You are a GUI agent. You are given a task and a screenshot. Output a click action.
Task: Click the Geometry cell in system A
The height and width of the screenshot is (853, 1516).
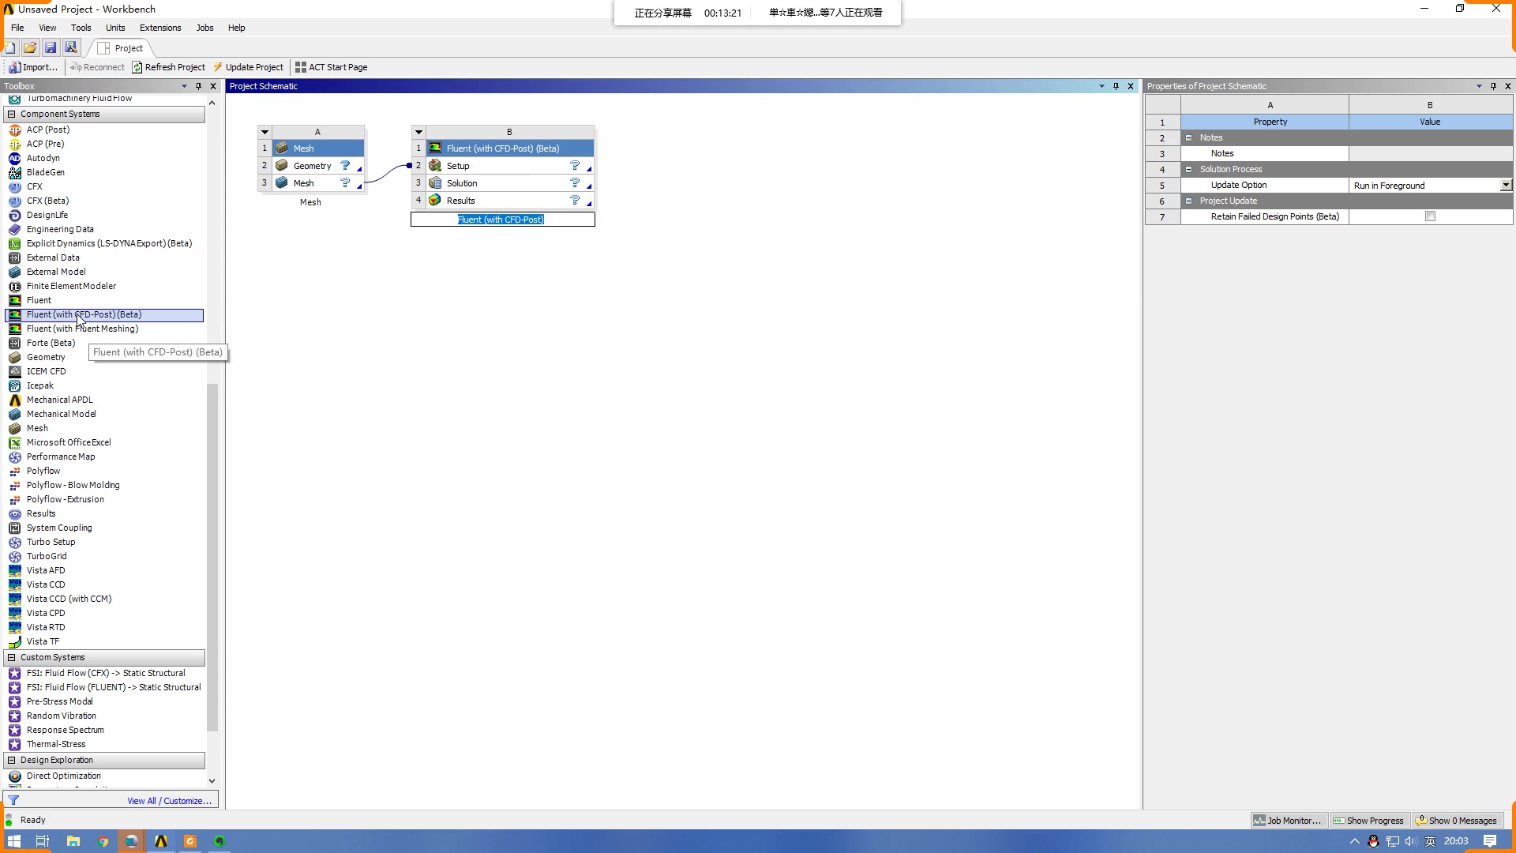312,166
